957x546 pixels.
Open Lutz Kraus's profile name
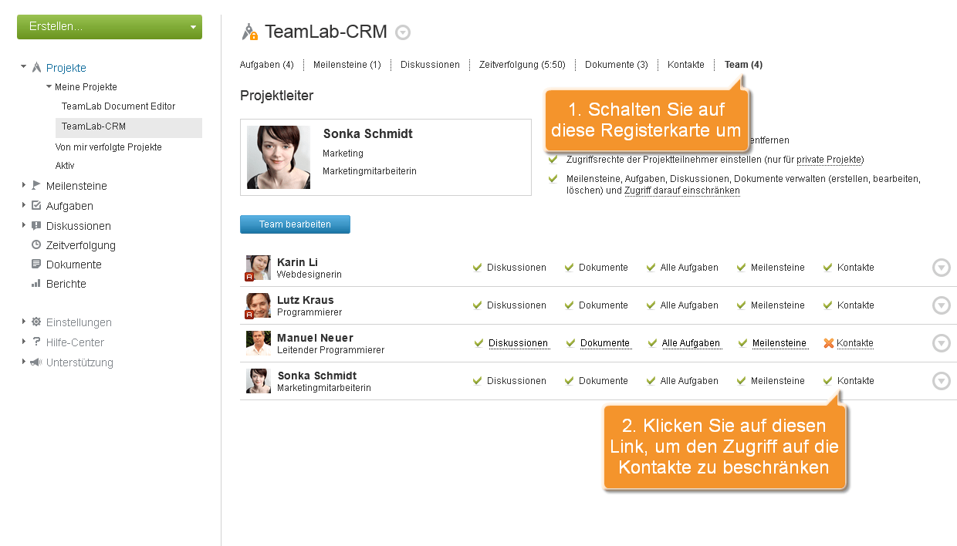point(306,300)
